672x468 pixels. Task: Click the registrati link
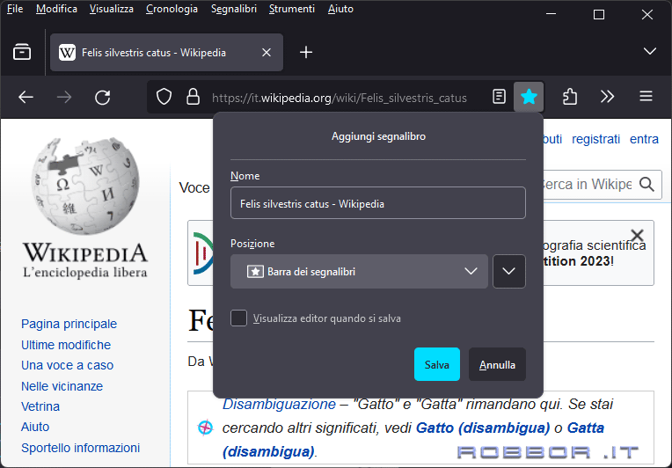[x=595, y=139]
